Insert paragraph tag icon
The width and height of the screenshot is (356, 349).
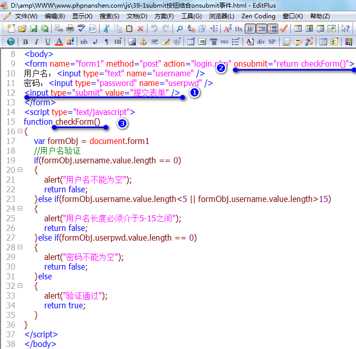(106, 42)
